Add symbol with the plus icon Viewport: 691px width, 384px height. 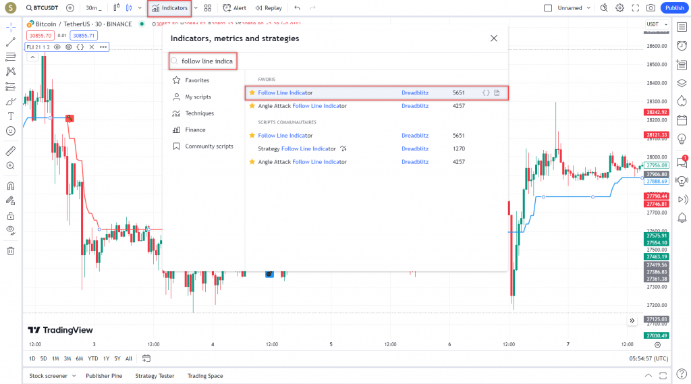tap(70, 8)
